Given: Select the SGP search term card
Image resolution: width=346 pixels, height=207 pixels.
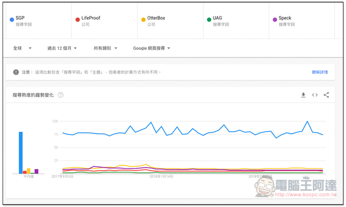Looking at the screenshot, I should pyautogui.click(x=38, y=21).
